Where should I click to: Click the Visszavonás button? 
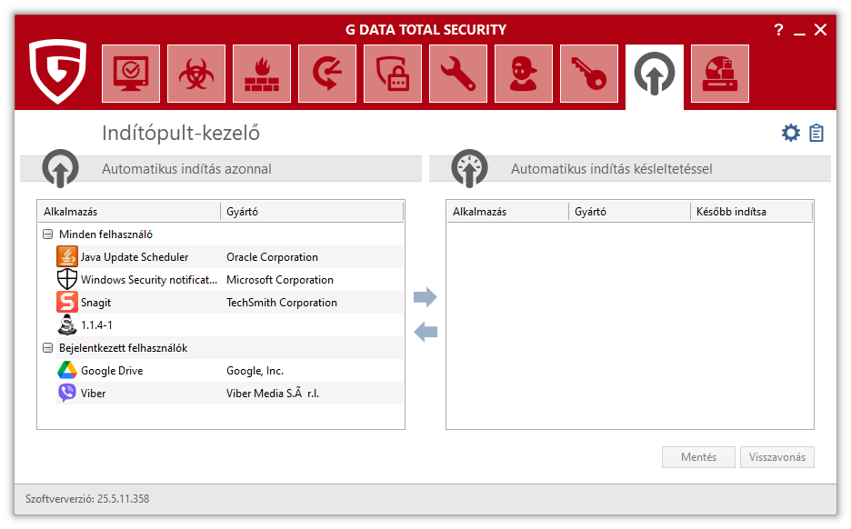[777, 457]
